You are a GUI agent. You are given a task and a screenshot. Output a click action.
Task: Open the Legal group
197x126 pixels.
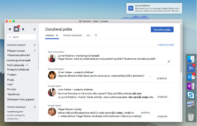10,84
